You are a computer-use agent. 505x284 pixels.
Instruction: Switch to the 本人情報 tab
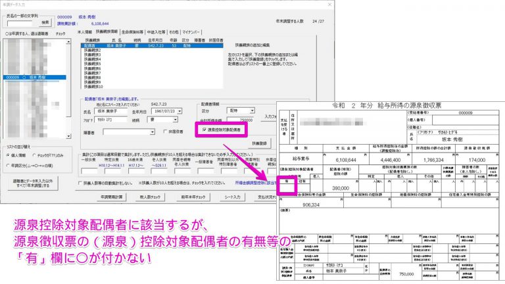tap(85, 32)
